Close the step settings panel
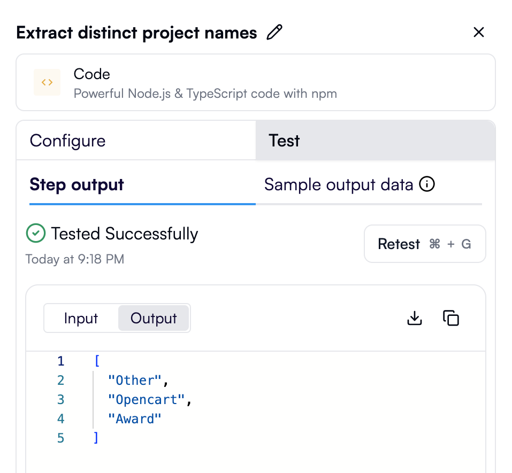 (479, 33)
